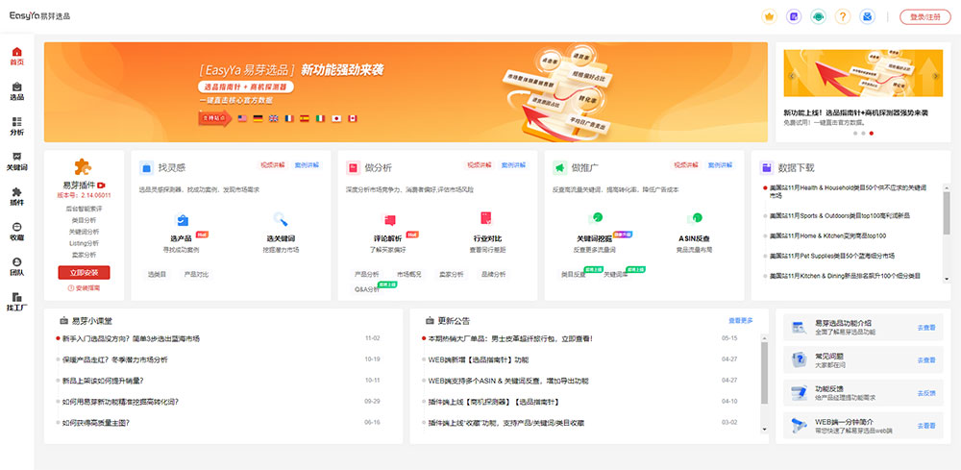This screenshot has width=961, height=470.
Task: Select the active red carousel dot
Action: [x=872, y=133]
